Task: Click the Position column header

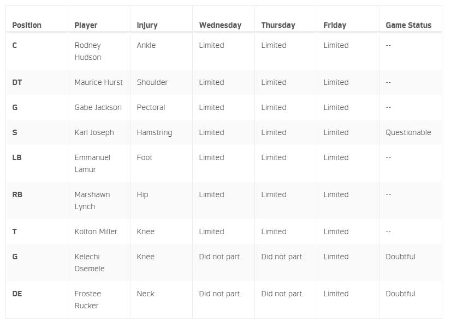Action: pyautogui.click(x=27, y=25)
